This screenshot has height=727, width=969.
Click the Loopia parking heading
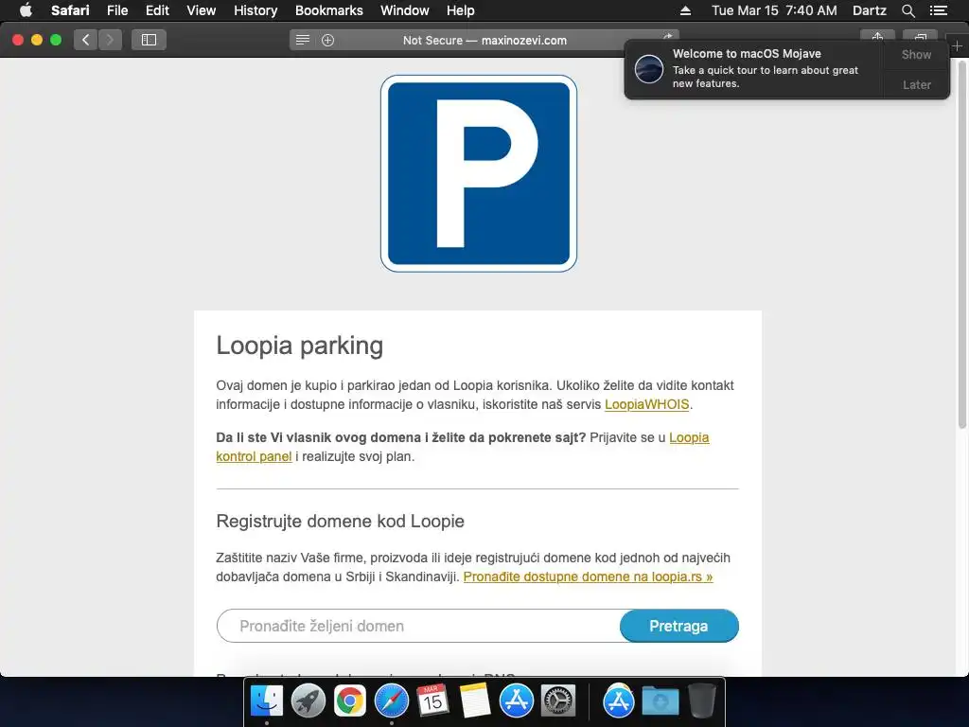tap(300, 346)
